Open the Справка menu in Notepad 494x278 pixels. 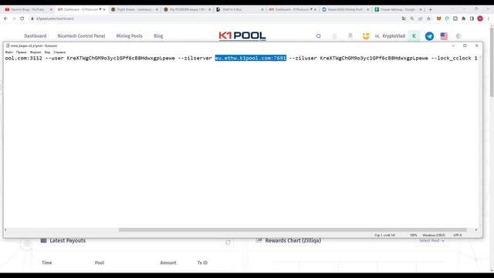click(59, 52)
